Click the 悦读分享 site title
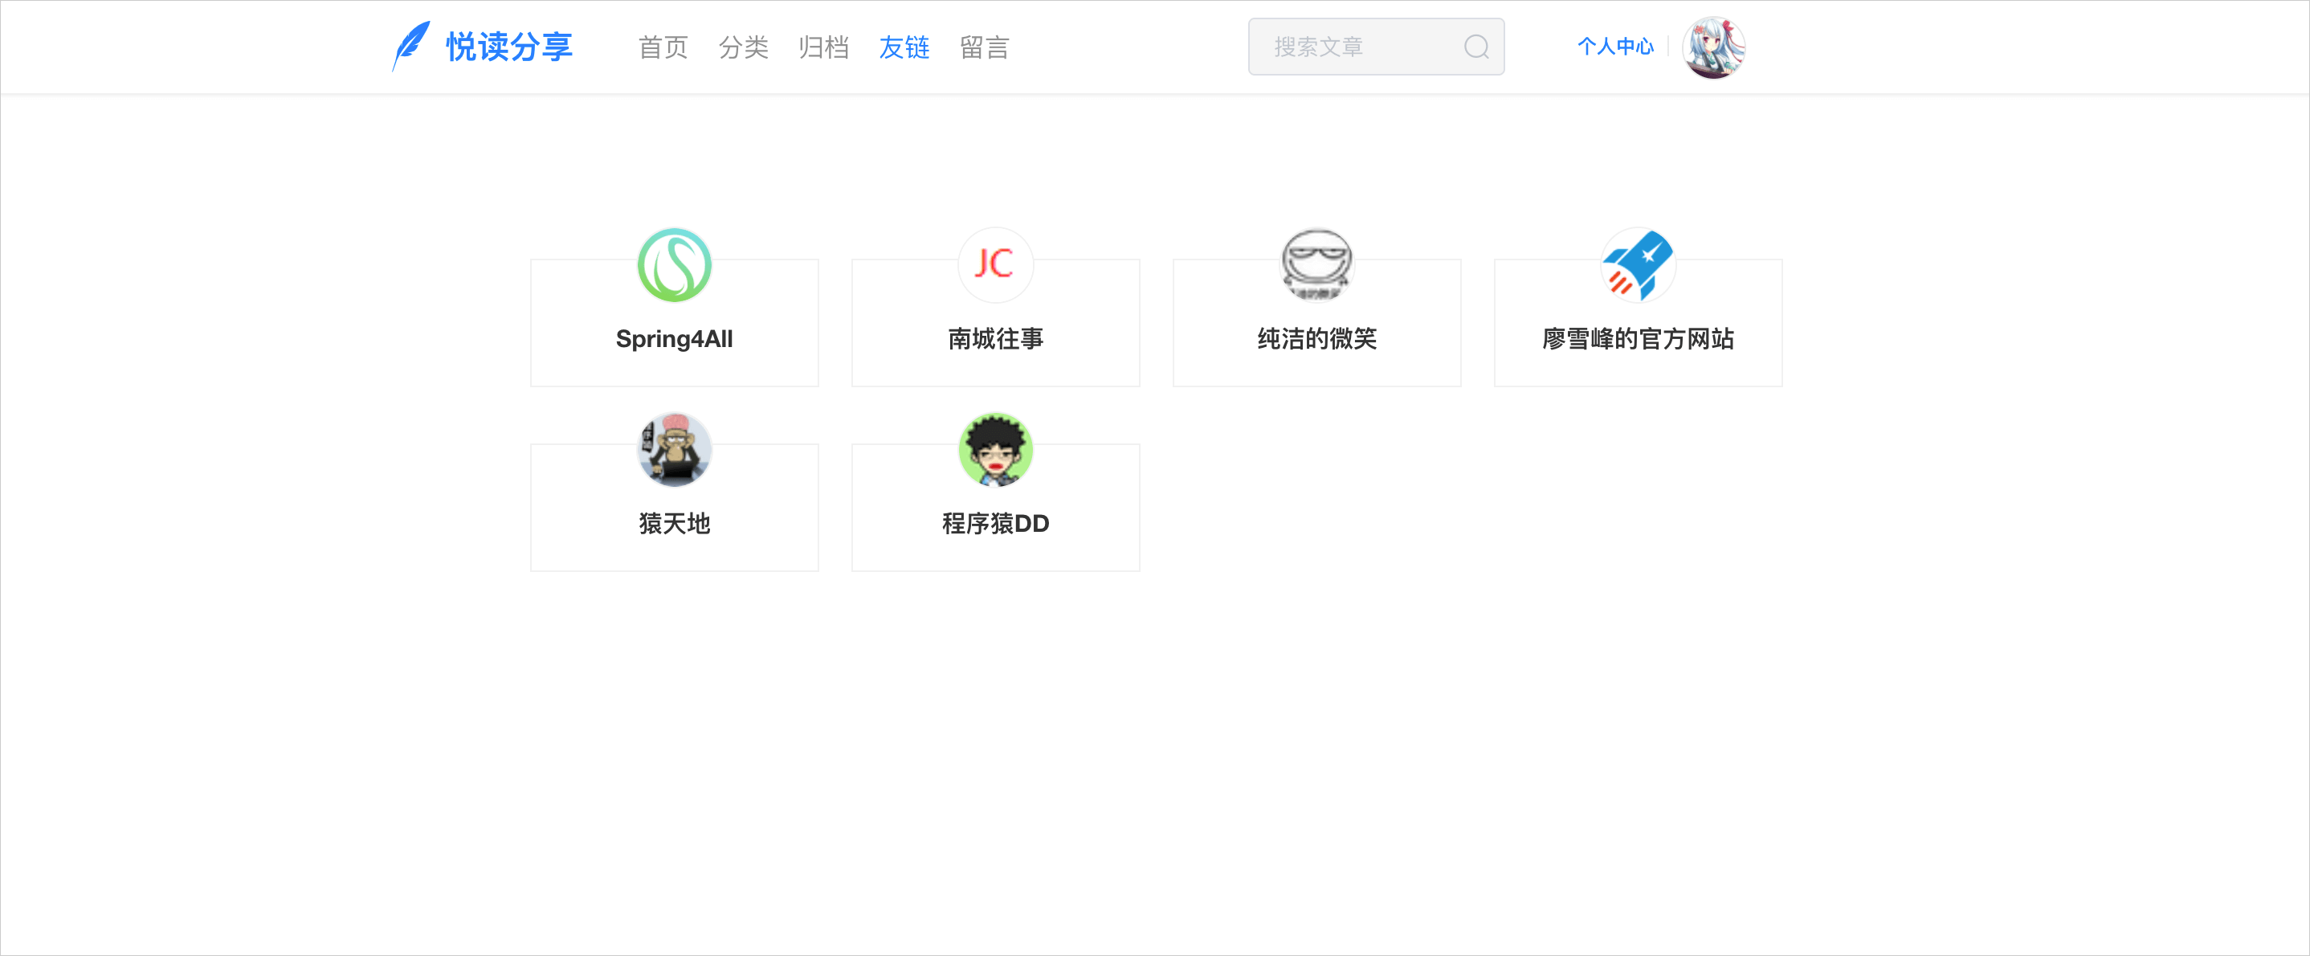This screenshot has height=956, width=2310. tap(509, 47)
